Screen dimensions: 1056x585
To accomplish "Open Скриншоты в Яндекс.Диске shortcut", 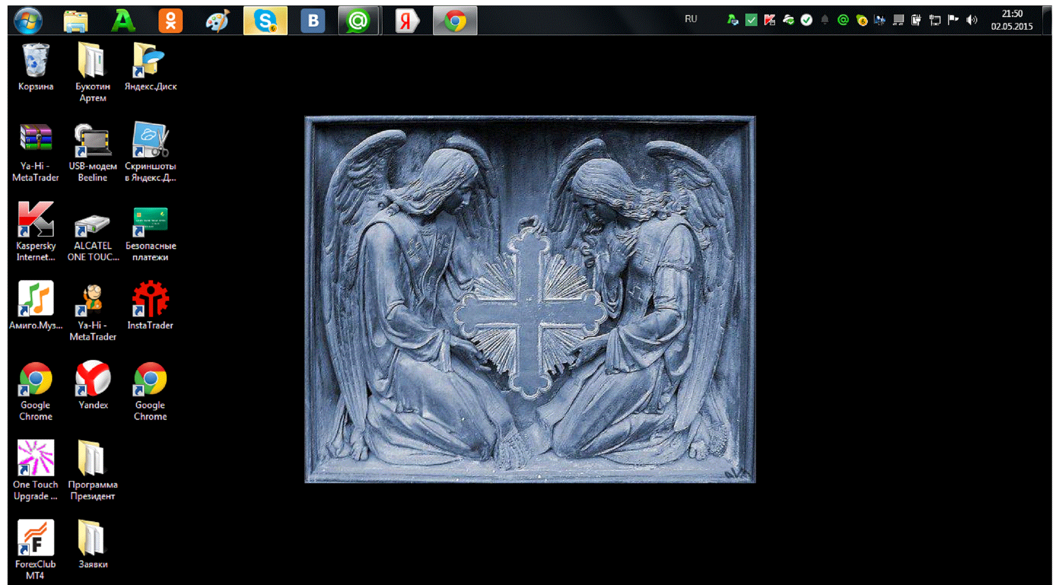I will (x=150, y=153).
